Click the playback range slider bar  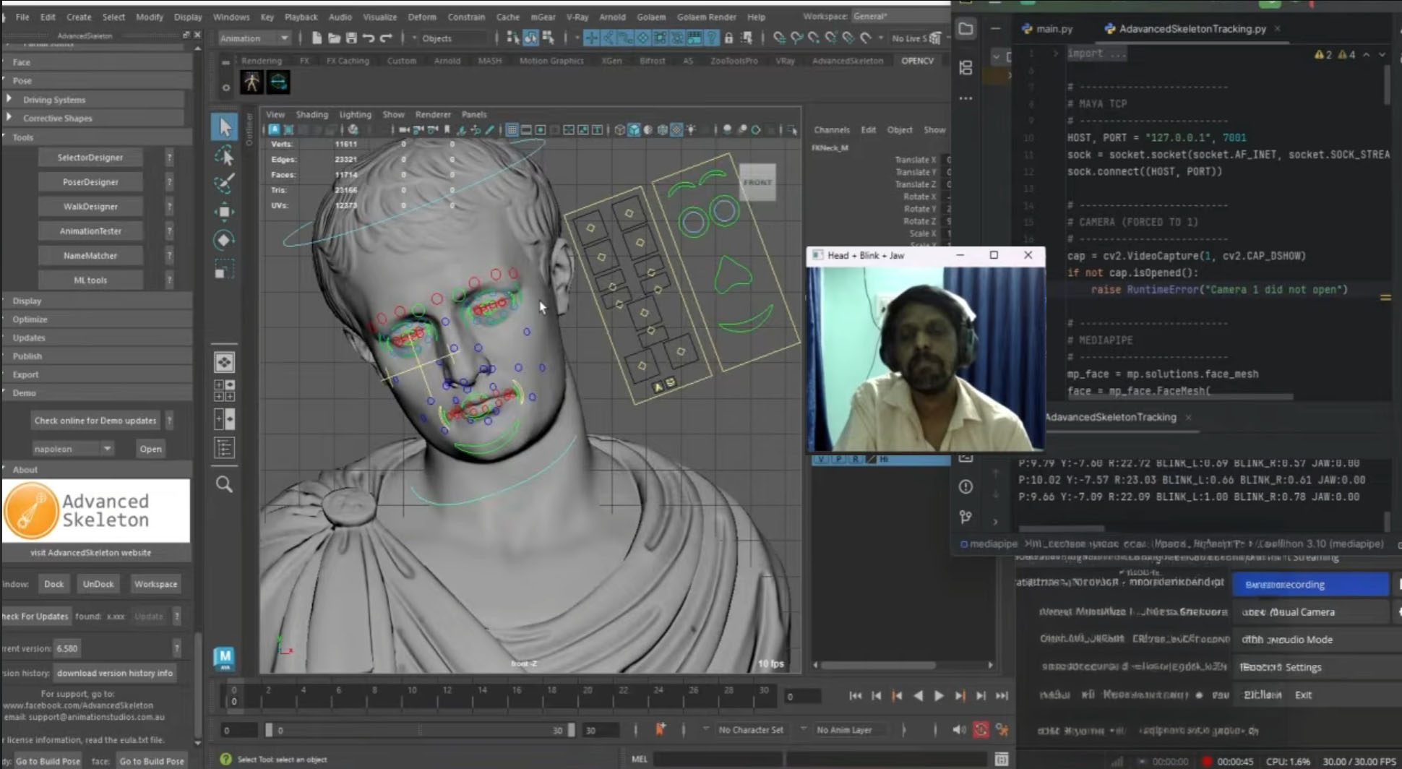pyautogui.click(x=420, y=730)
